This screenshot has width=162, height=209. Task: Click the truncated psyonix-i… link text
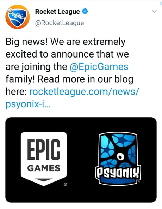tap(28, 104)
